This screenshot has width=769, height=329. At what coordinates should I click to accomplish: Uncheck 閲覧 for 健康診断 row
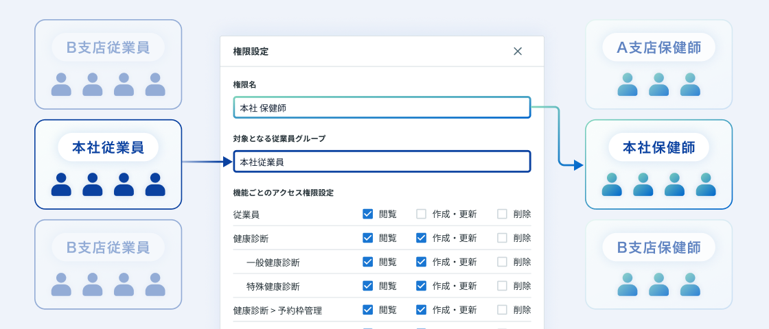coord(367,238)
